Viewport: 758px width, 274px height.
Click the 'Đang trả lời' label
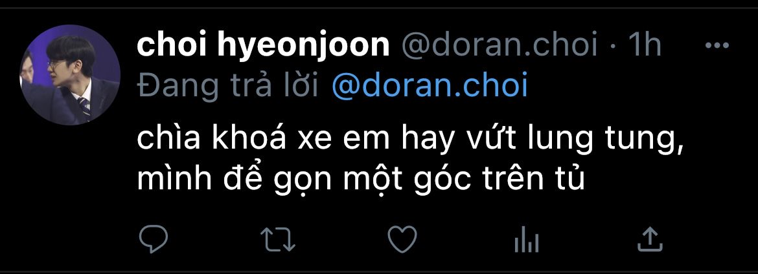227,87
